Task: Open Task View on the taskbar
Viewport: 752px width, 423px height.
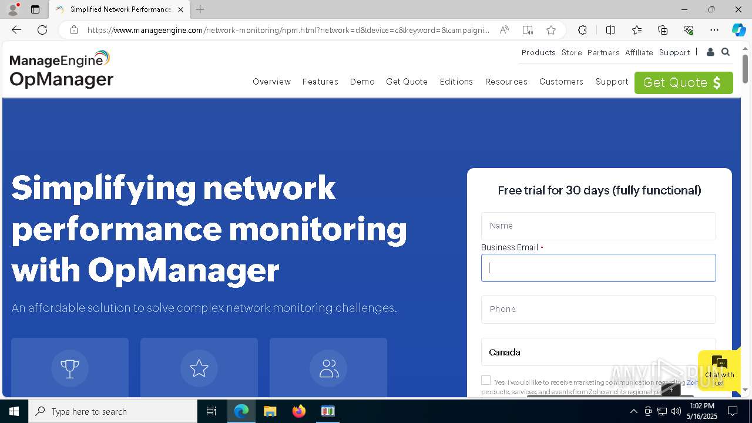Action: [211, 411]
